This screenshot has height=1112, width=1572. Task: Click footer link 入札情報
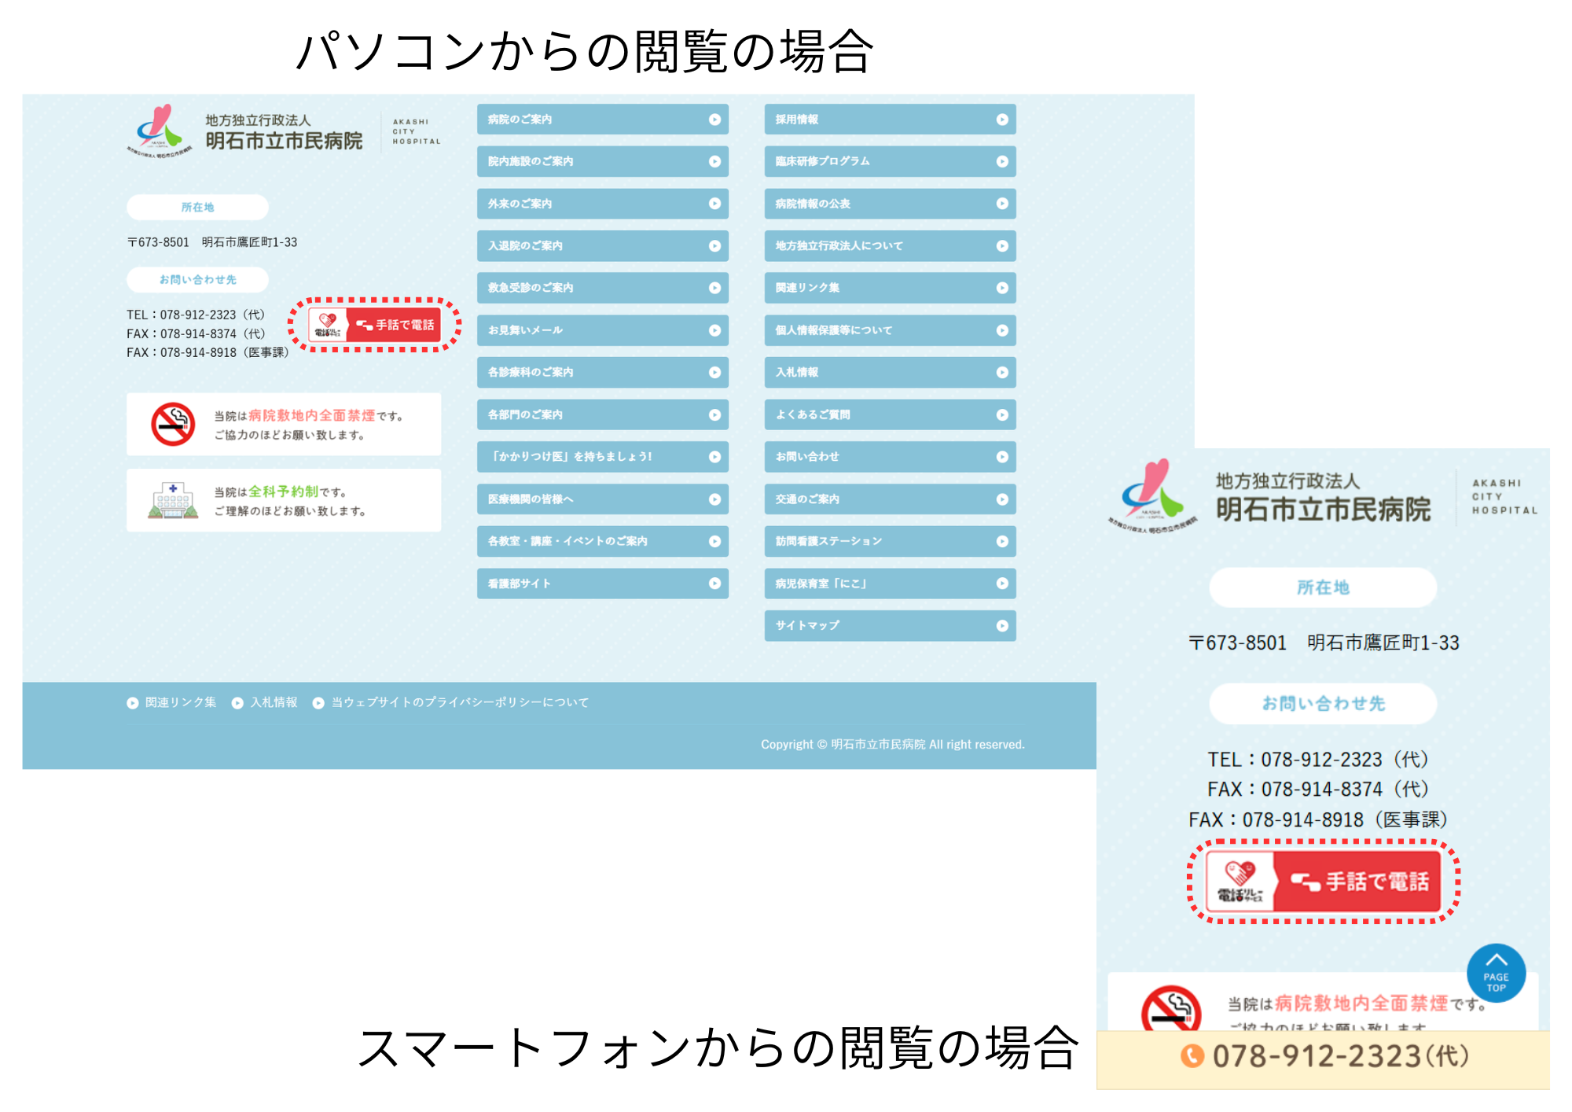coord(274,703)
